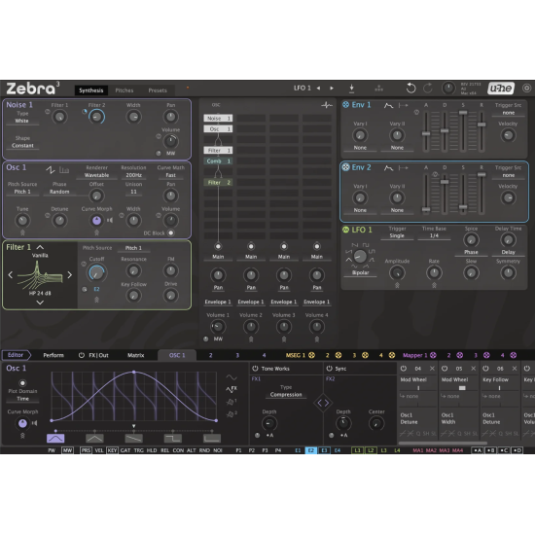535x535 pixels.
Task: Click the E2 modulation source button
Action: (x=311, y=450)
